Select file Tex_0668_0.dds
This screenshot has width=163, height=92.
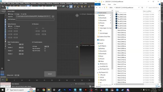122,15
